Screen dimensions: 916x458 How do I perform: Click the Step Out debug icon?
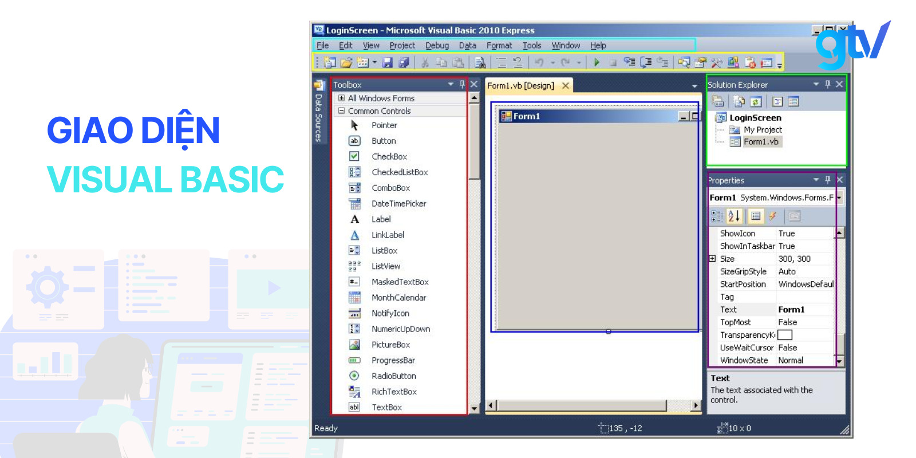662,62
